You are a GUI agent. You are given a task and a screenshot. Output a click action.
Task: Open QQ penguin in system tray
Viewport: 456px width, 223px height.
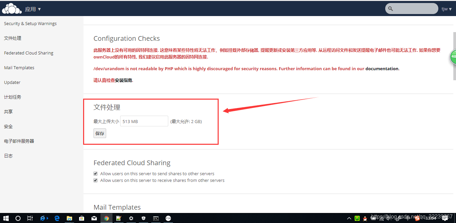[365, 218]
